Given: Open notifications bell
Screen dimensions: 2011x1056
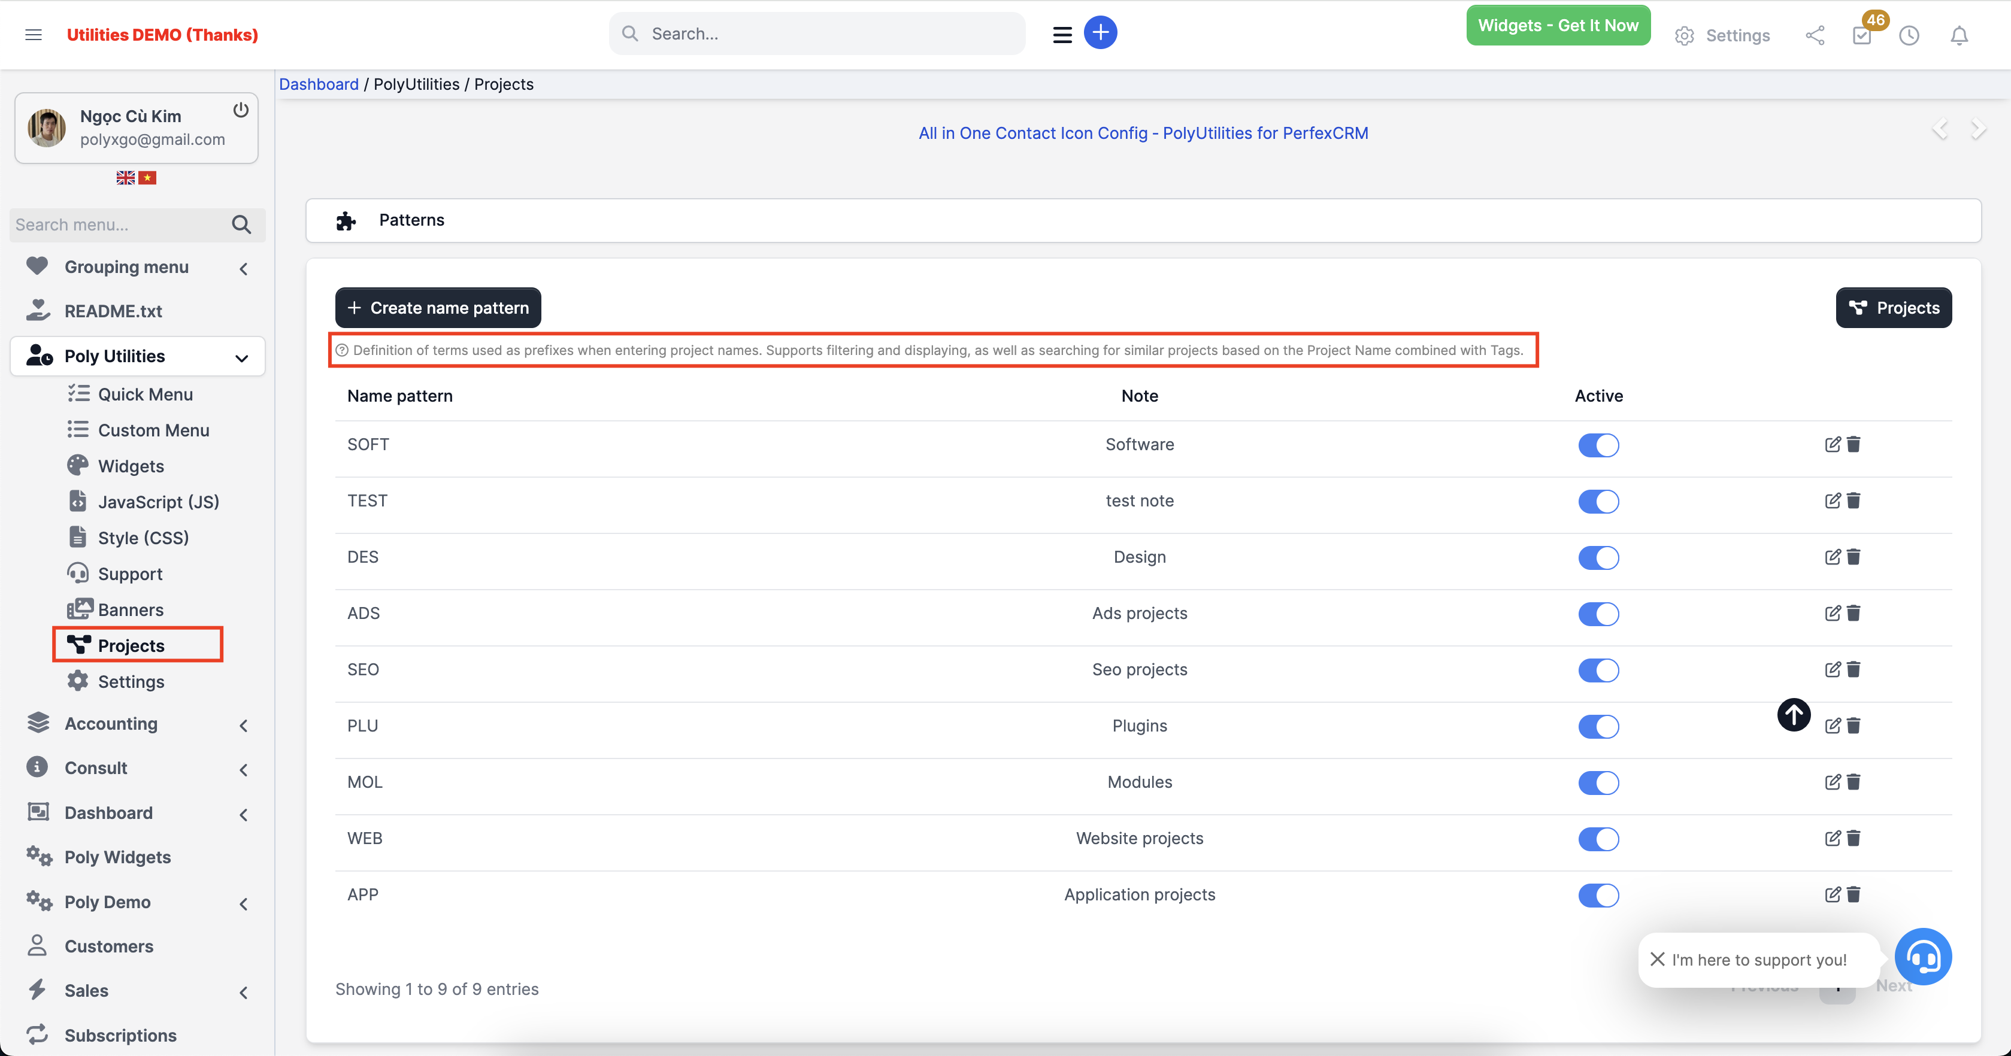Looking at the screenshot, I should click(1959, 35).
